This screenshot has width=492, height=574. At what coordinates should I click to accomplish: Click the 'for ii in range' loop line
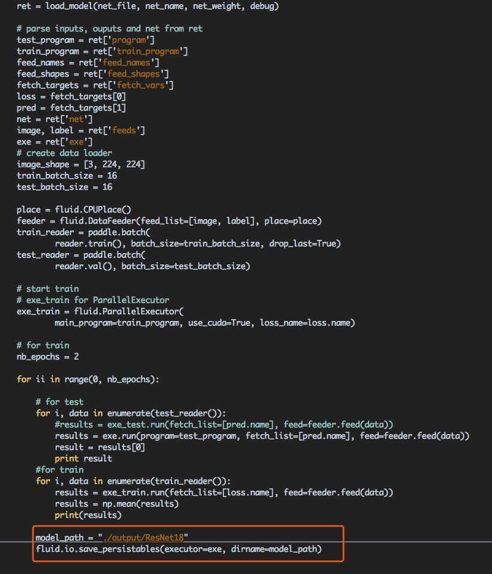coord(88,379)
